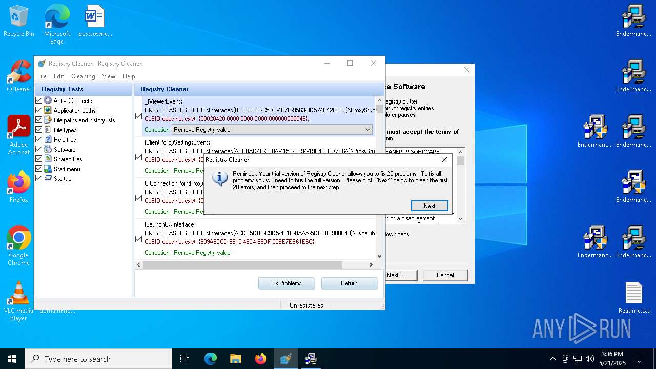
Task: Uncheck the ILaunchUXInterface problem entry
Action: tap(138, 239)
